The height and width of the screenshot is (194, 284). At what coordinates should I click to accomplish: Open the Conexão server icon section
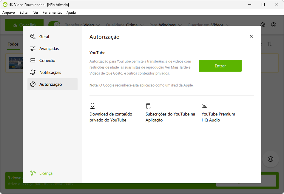pos(33,60)
